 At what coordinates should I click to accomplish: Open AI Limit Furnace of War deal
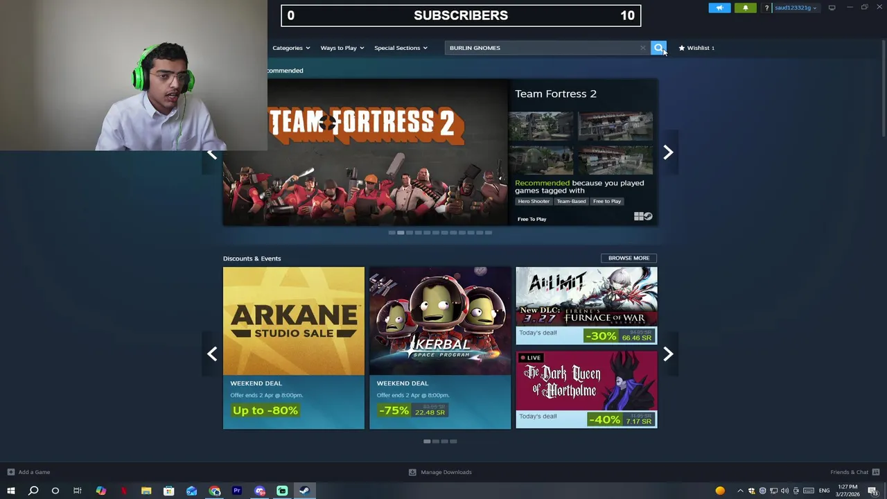(586, 306)
